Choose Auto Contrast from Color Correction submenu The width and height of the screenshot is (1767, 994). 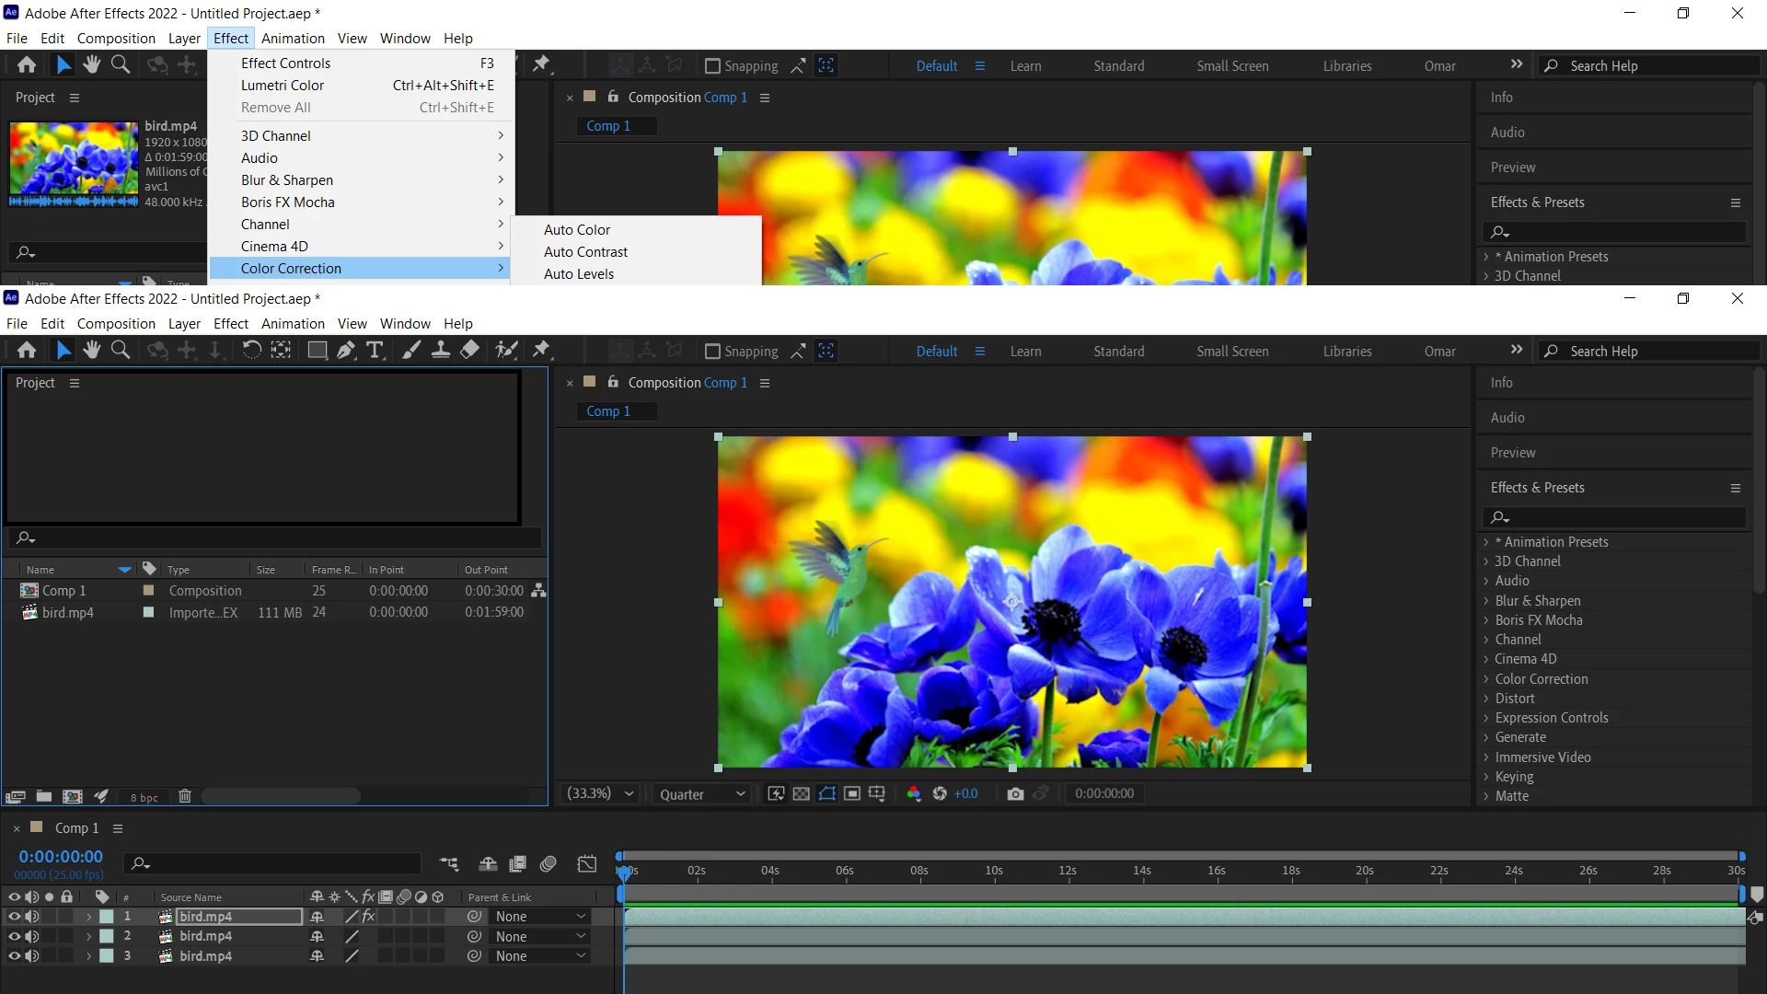point(585,252)
